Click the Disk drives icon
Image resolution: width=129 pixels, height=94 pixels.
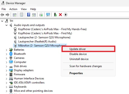pyautogui.click(x=11, y=67)
